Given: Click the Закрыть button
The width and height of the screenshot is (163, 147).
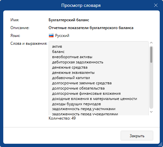Looking at the screenshot, I should (137, 136).
